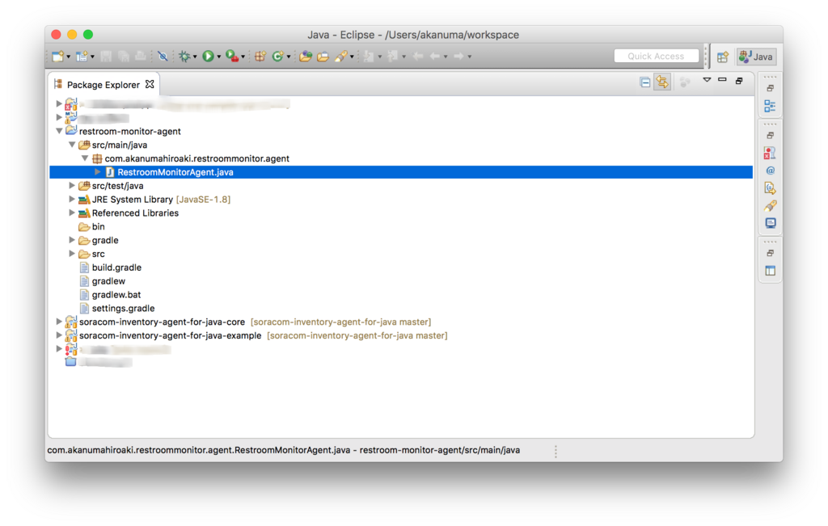Toggle Skip All Breakpoints in toolbar
This screenshot has height=526, width=828.
(163, 57)
